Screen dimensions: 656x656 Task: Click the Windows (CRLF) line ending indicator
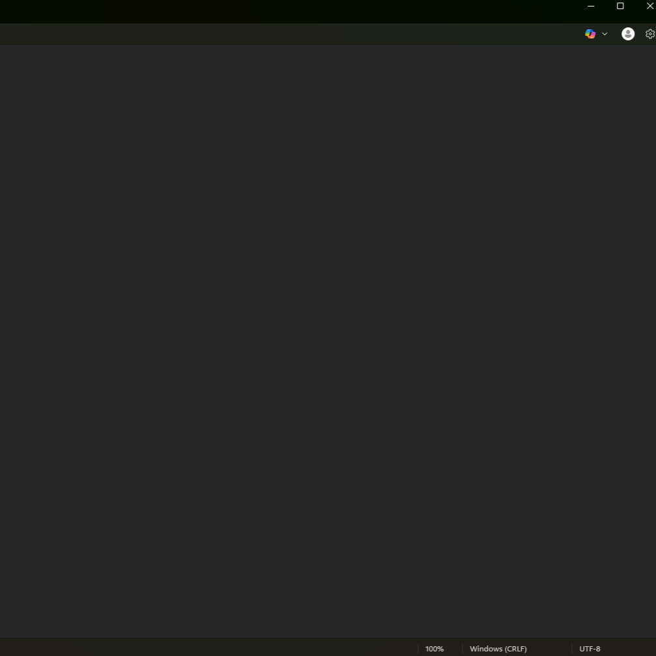click(x=498, y=648)
